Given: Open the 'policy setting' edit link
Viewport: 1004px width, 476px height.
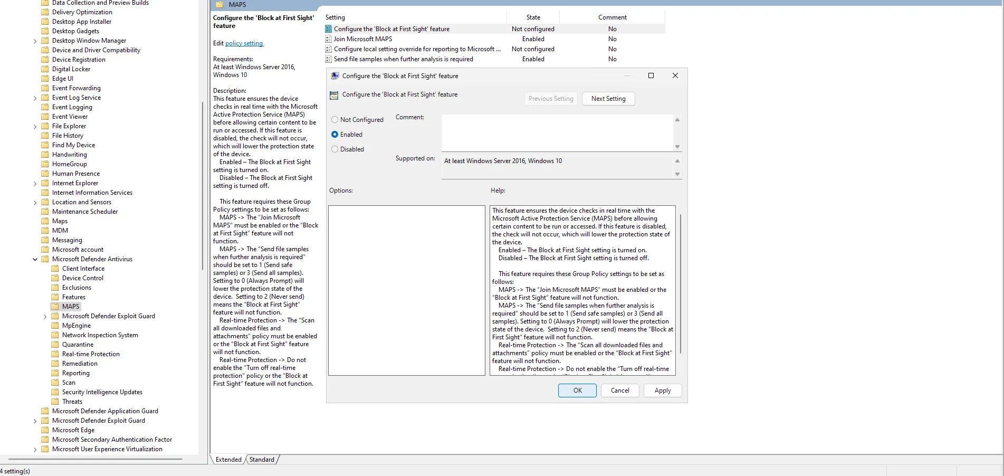Looking at the screenshot, I should 244,43.
